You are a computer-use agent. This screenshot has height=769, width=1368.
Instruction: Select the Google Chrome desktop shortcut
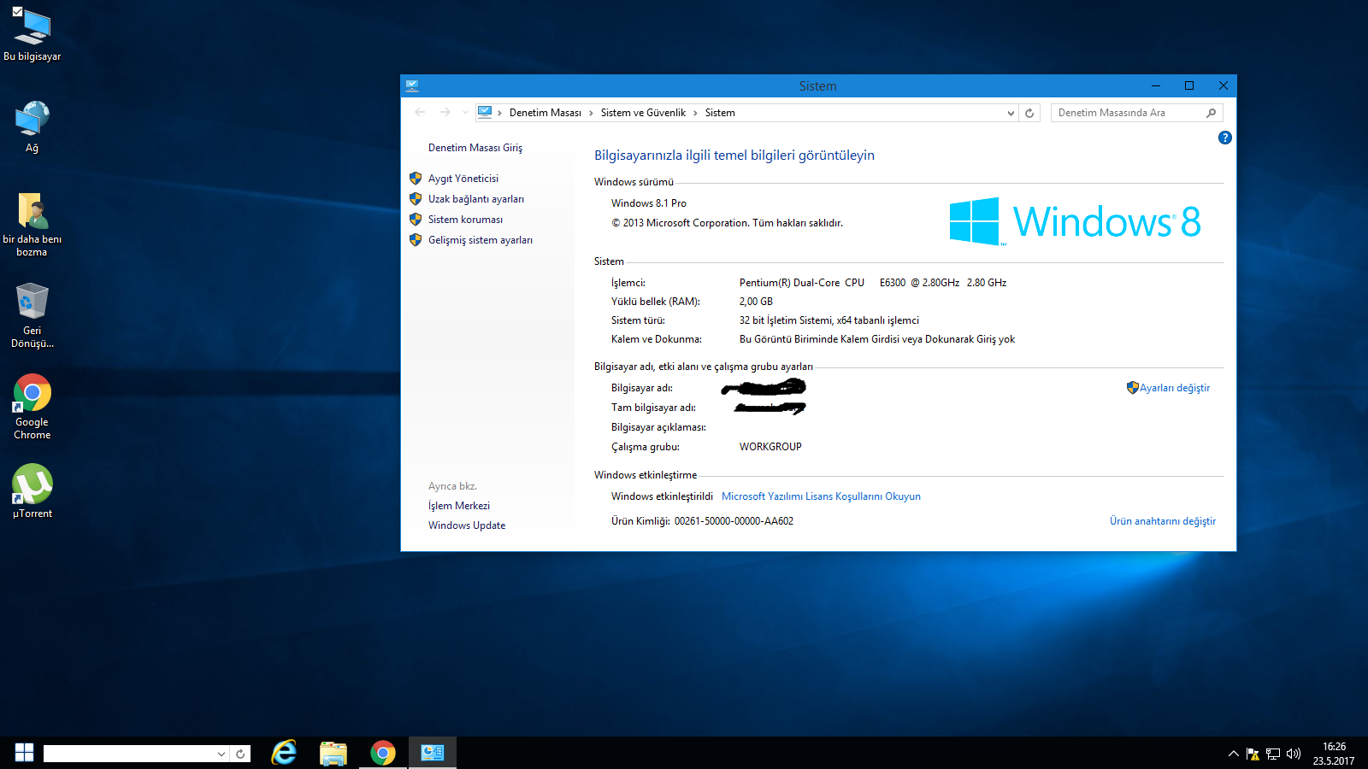pos(32,407)
